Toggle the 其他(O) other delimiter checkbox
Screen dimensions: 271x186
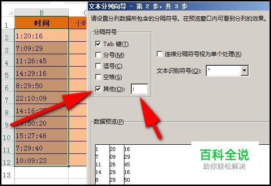98,89
